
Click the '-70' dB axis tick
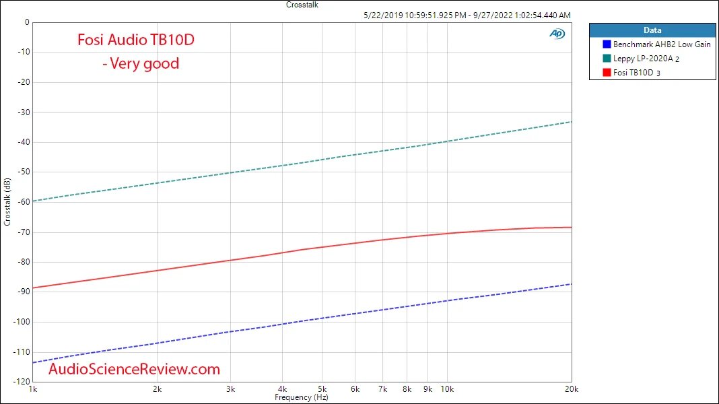click(24, 232)
